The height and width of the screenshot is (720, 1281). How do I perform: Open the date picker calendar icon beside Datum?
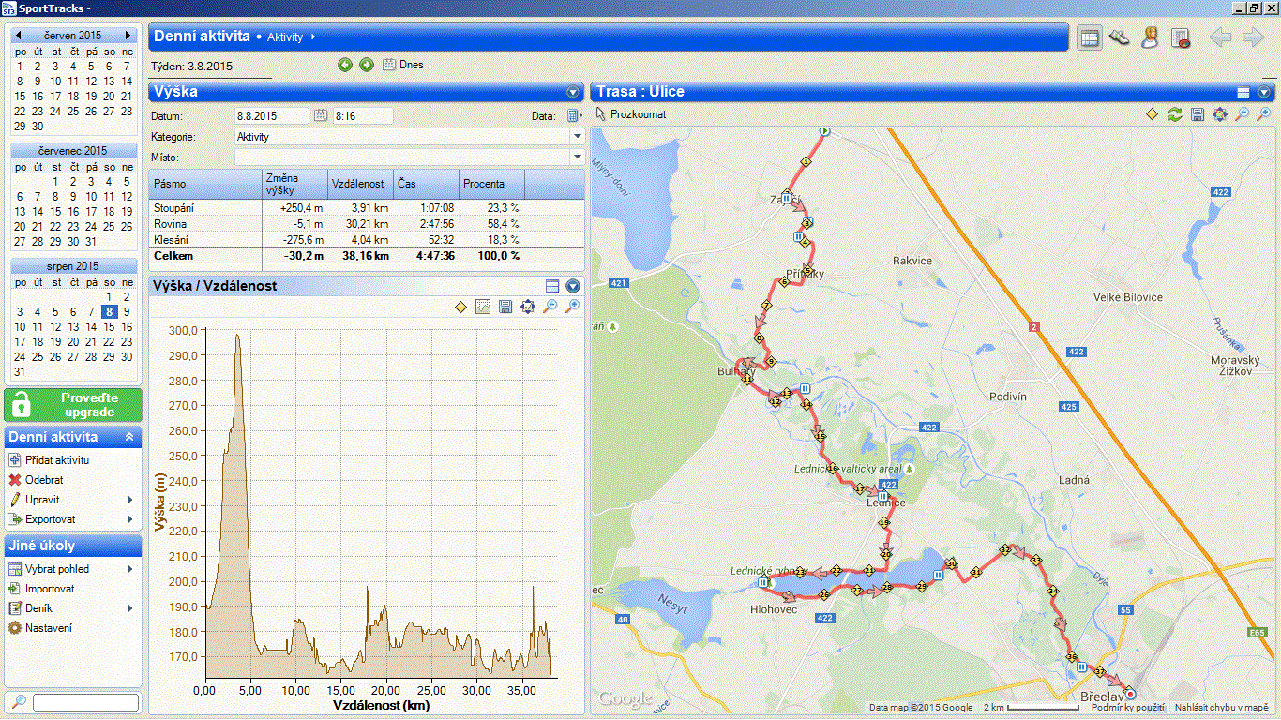click(x=321, y=115)
